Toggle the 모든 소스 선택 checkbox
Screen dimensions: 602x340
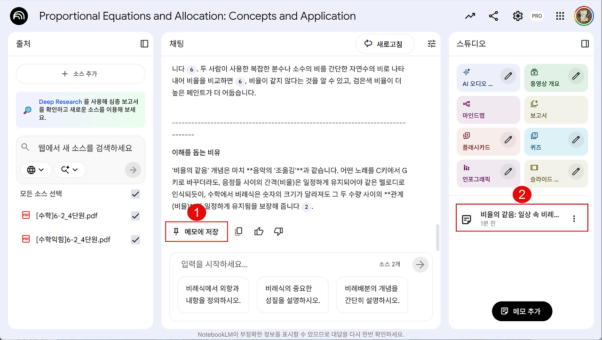click(x=135, y=194)
